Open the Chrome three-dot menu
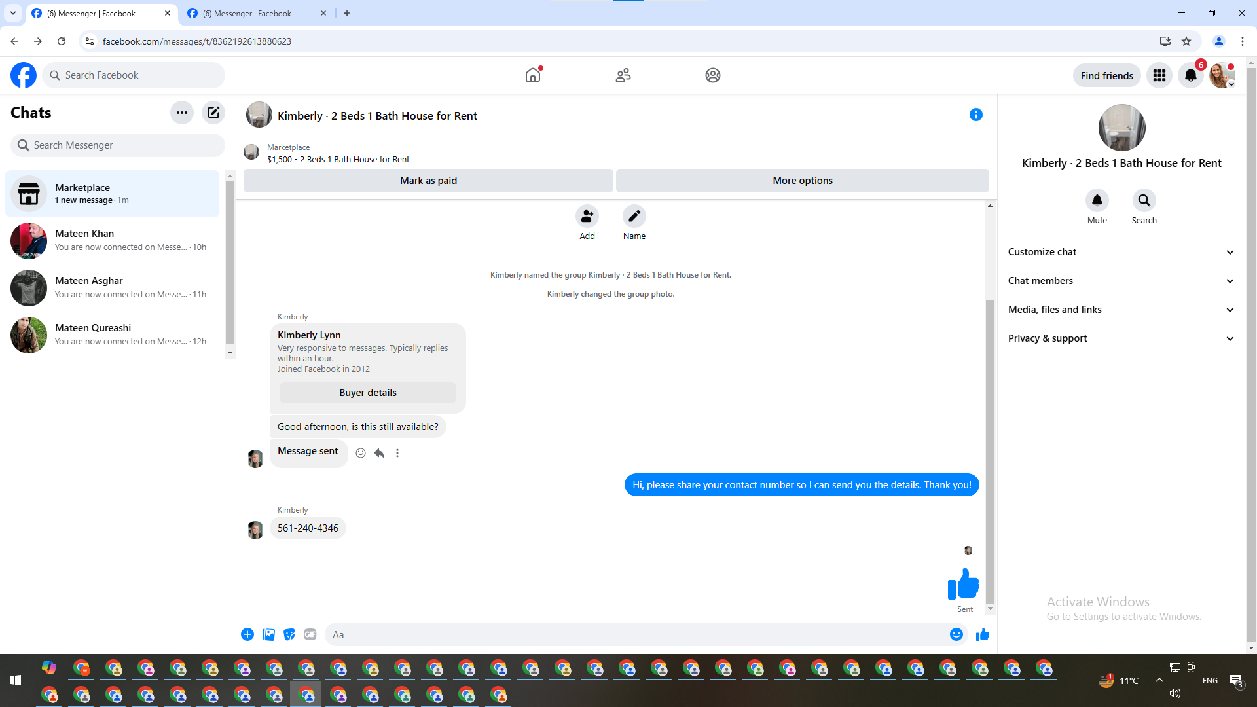 tap(1243, 41)
